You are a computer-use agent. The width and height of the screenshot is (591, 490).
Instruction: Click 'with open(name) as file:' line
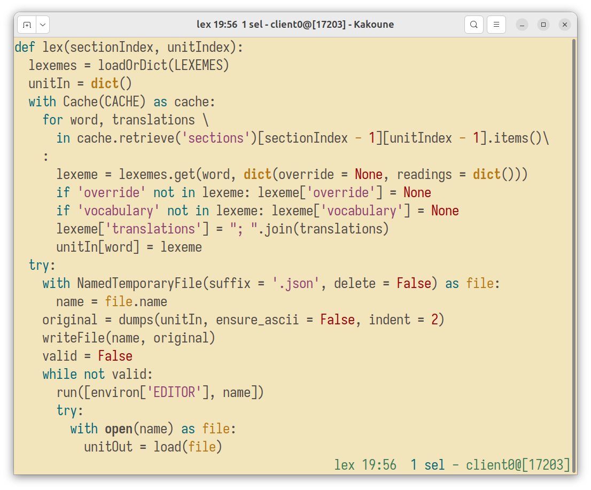point(153,429)
